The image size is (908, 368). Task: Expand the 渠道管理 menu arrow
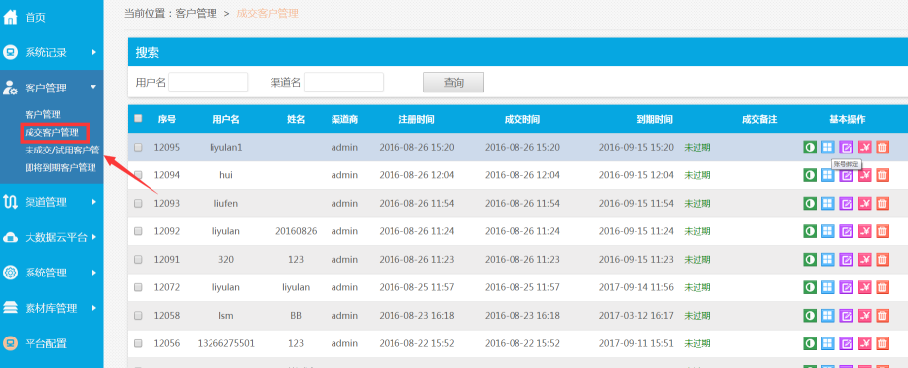pyautogui.click(x=93, y=202)
